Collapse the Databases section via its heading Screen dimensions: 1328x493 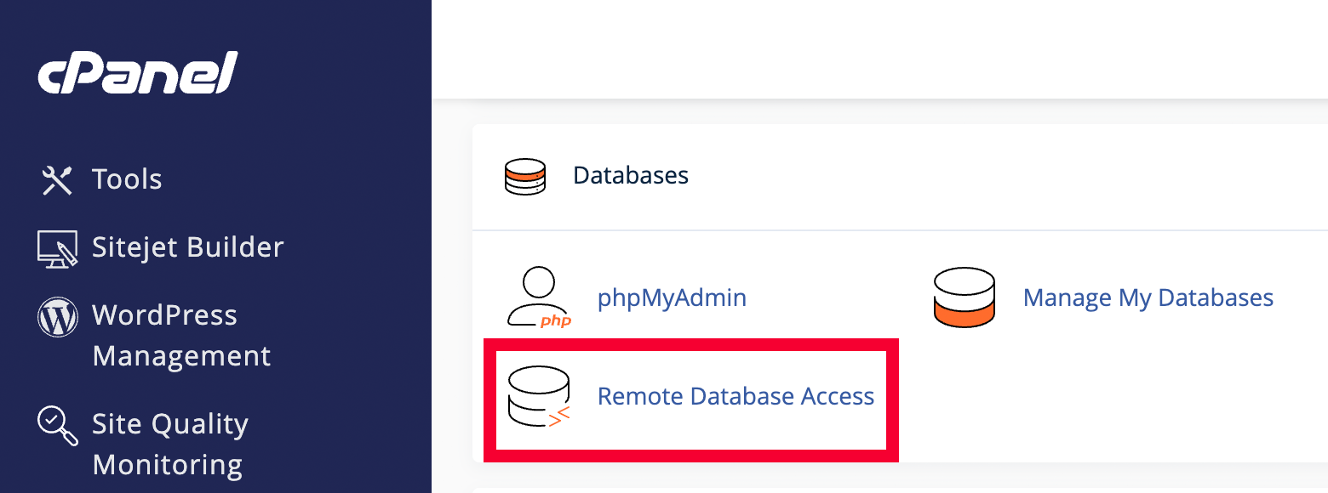(x=630, y=176)
